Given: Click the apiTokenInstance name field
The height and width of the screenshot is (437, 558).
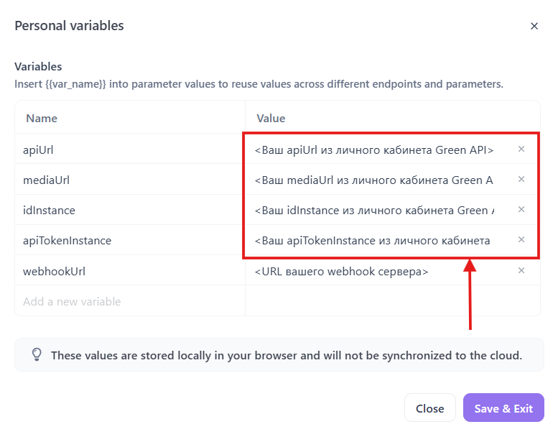Looking at the screenshot, I should tap(129, 241).
